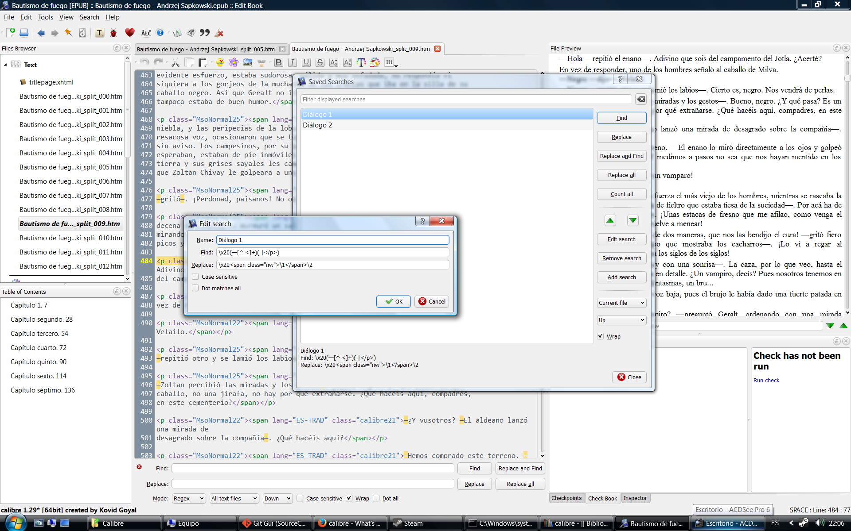Click the Replace field in Edit search

332,265
